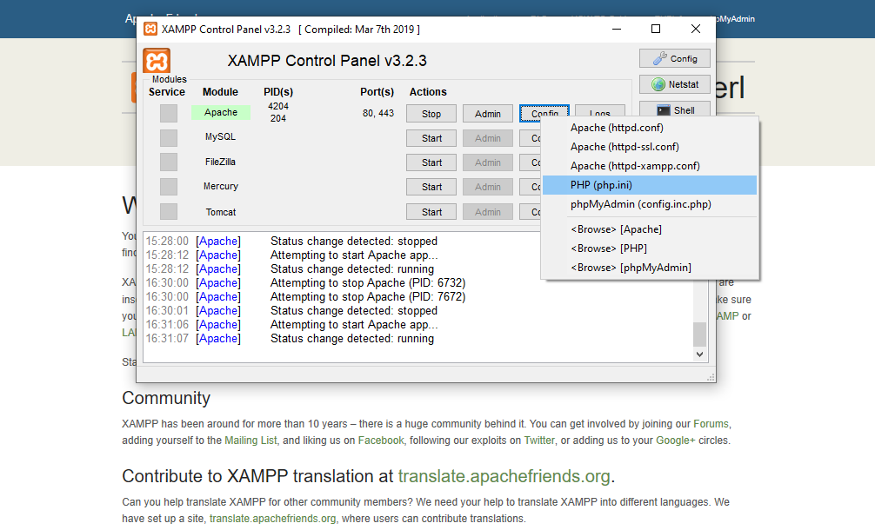Start the FileZilla module
The width and height of the screenshot is (875, 530).
pyautogui.click(x=431, y=162)
